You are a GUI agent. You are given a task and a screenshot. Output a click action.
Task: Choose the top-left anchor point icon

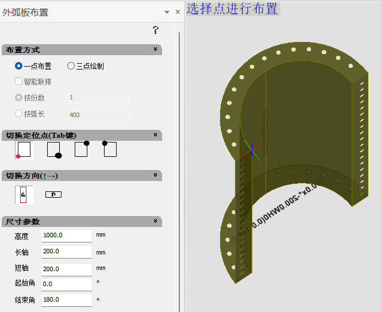pos(110,149)
